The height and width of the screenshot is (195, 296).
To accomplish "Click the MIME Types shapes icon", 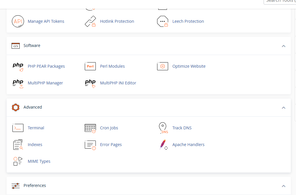I will (x=18, y=161).
